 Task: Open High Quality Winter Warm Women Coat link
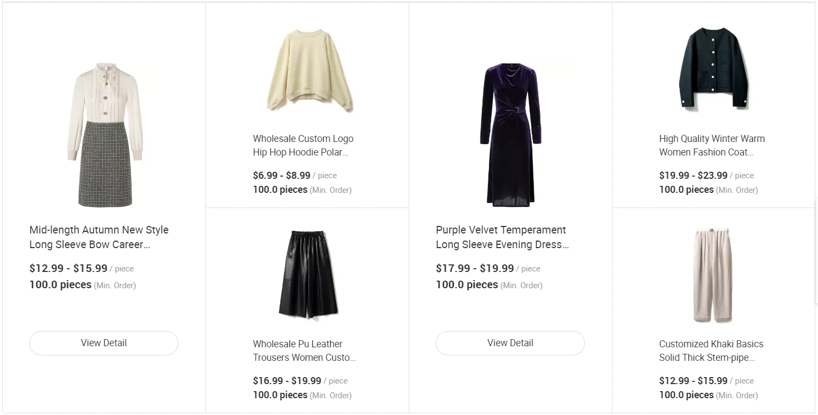point(712,145)
